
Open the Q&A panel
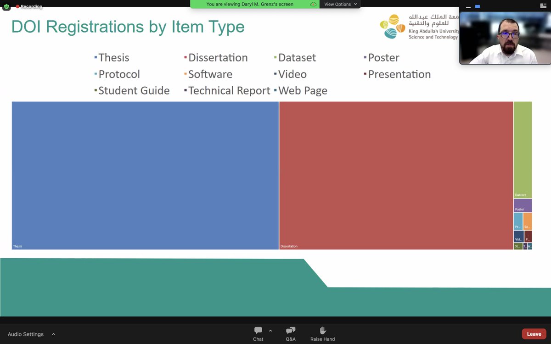click(x=291, y=334)
